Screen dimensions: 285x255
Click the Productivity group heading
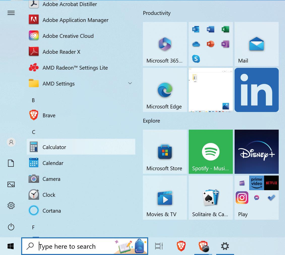tap(157, 13)
